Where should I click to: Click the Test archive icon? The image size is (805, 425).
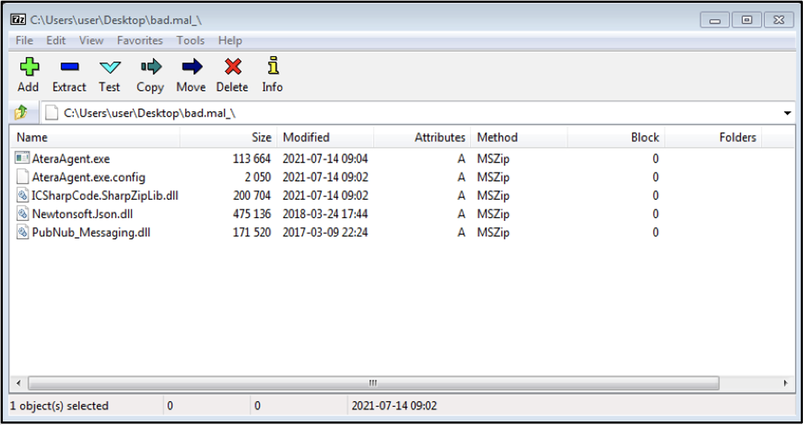[x=110, y=68]
